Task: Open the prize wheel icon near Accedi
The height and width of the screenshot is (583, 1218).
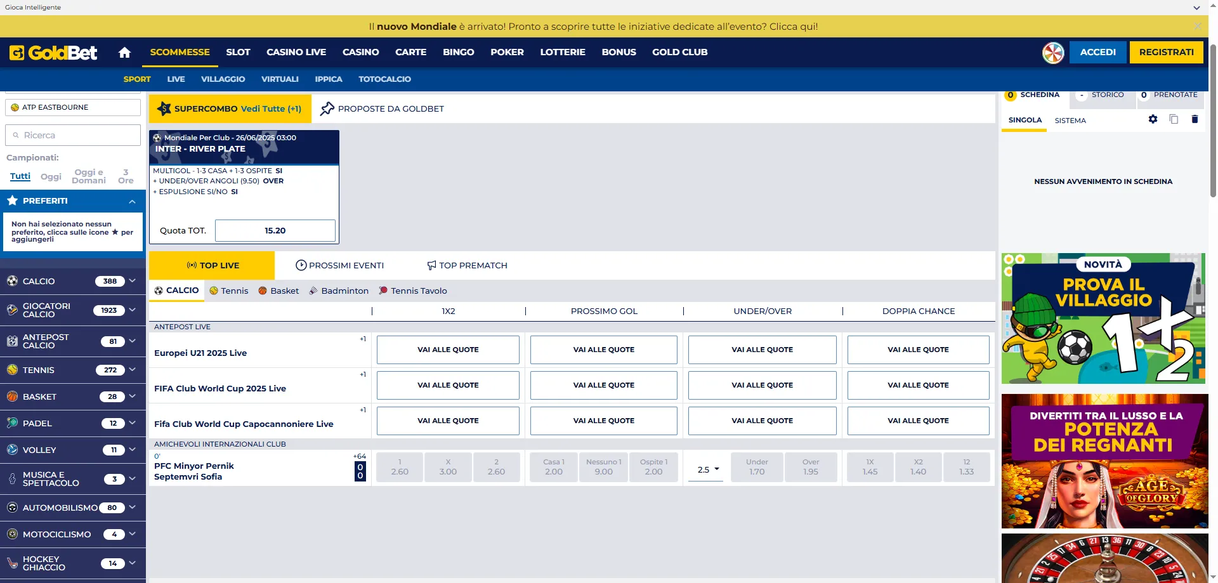Action: point(1053,53)
